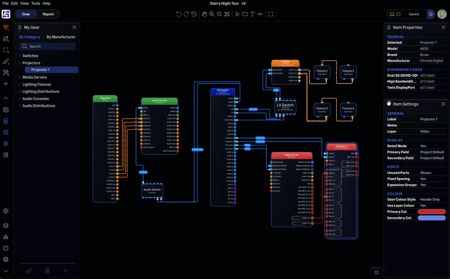The width and height of the screenshot is (450, 279).
Task: Expand the Media Servers category
Action: pyautogui.click(x=20, y=77)
